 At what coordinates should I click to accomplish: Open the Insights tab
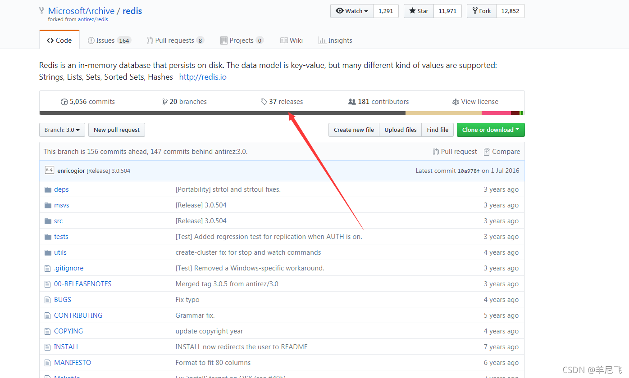[x=336, y=40]
